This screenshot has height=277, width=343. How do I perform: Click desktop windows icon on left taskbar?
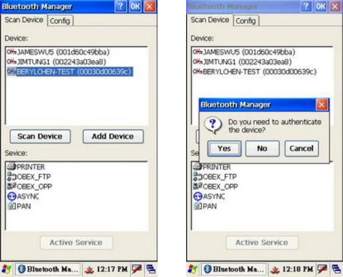[x=151, y=269]
